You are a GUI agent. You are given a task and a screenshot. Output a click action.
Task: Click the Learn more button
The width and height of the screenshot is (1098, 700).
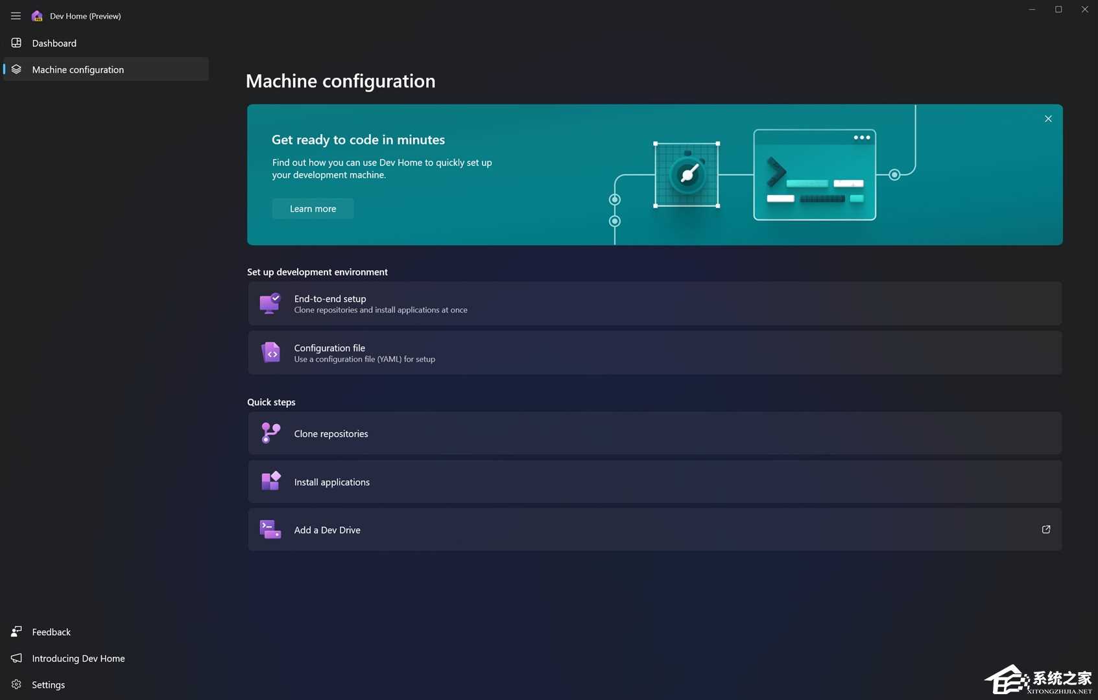click(x=313, y=209)
